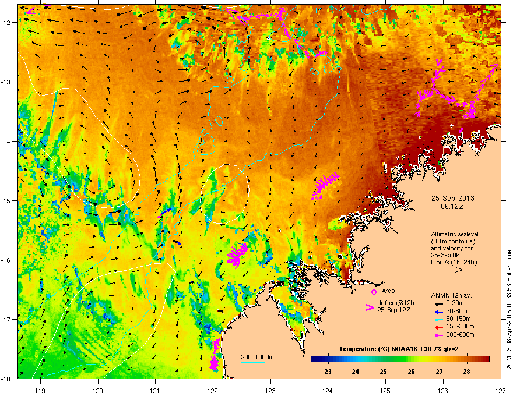
Task: Click the 'Altimetric sealevel' text
Action: (455, 234)
